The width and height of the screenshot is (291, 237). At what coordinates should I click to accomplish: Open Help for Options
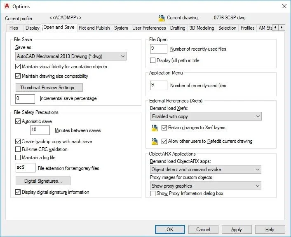pyautogui.click(x=270, y=230)
